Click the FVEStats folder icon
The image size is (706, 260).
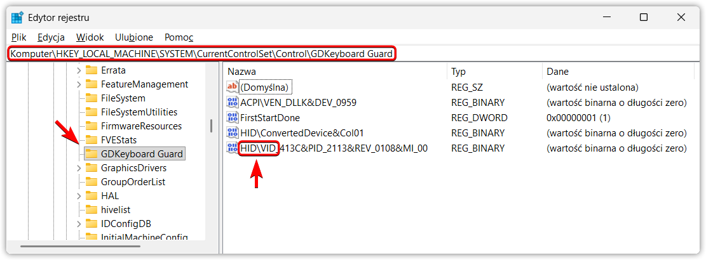[x=92, y=140]
